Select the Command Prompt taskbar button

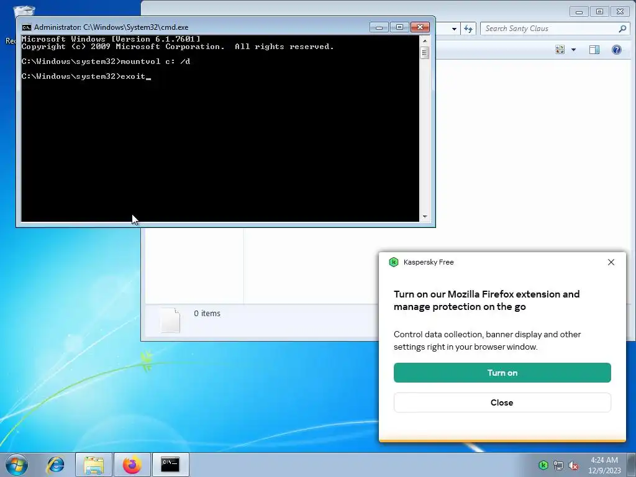tap(170, 465)
